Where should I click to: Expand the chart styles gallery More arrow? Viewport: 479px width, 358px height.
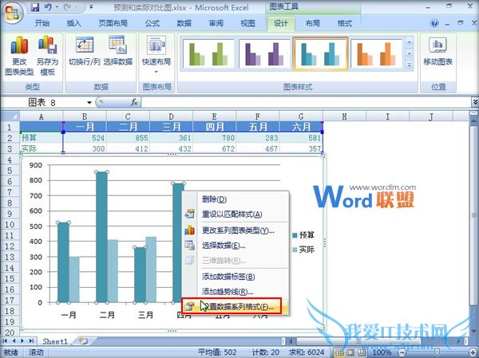(x=410, y=65)
